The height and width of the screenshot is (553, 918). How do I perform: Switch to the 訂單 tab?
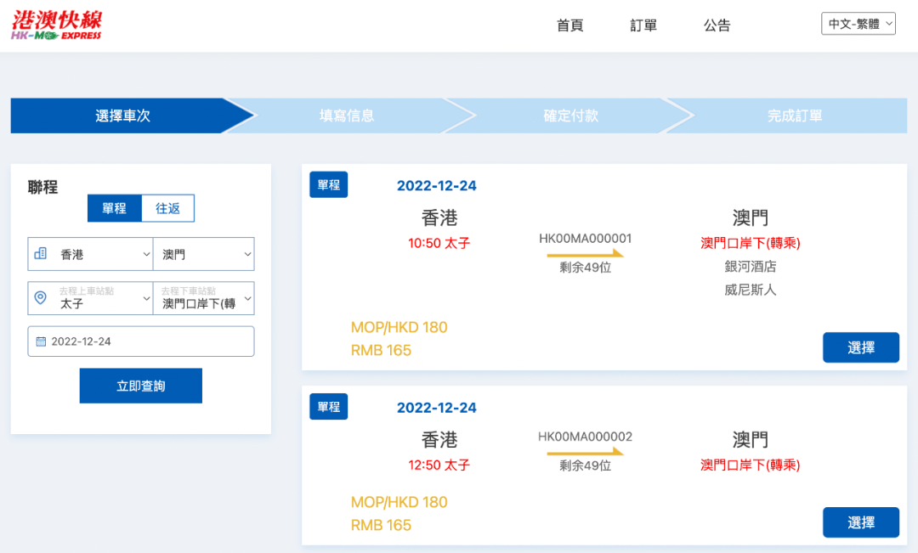643,25
